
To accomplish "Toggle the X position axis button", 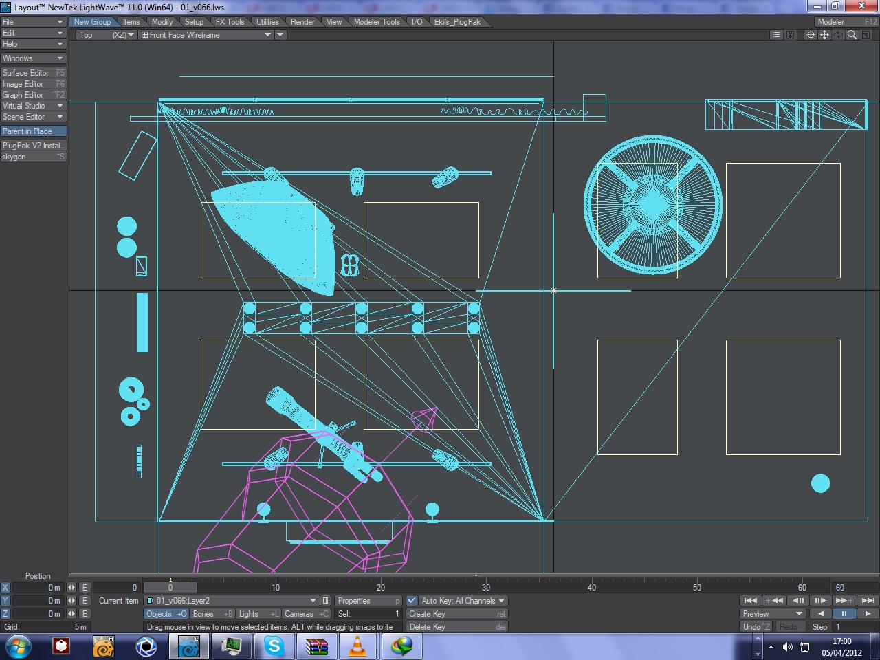I will click(x=5, y=588).
